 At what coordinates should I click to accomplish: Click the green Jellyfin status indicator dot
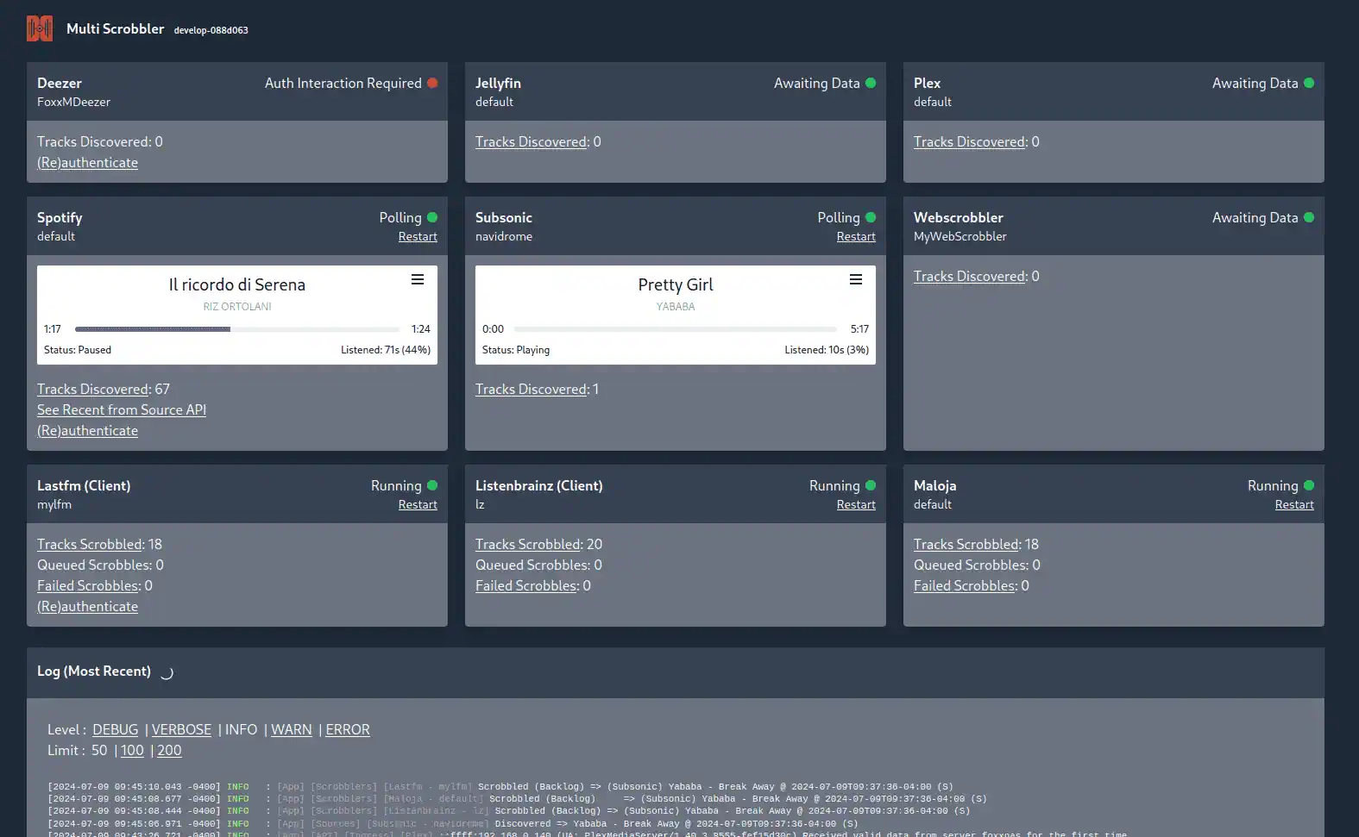tap(871, 83)
